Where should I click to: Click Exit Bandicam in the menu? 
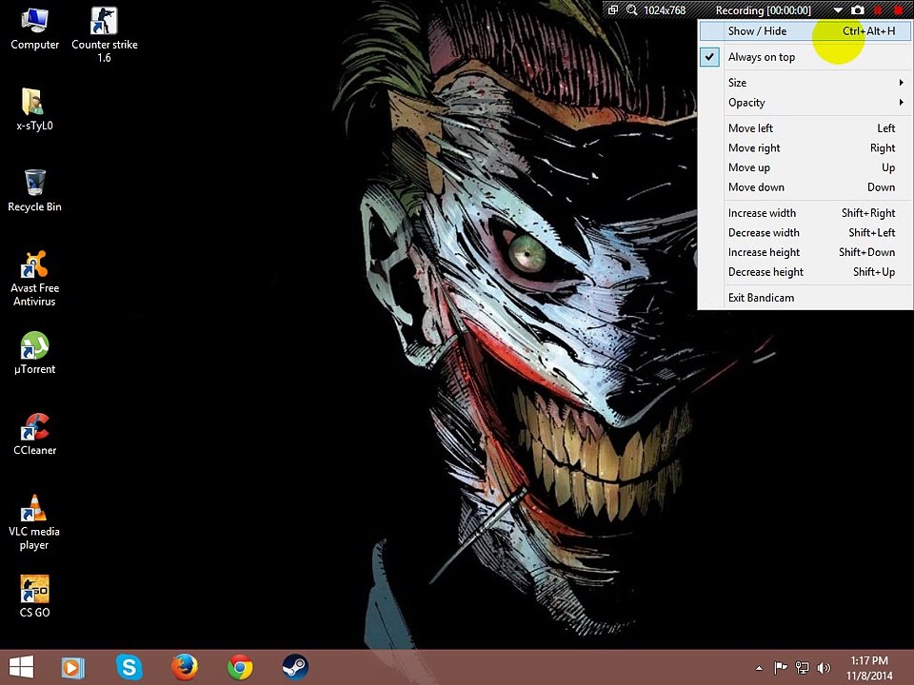(x=805, y=298)
